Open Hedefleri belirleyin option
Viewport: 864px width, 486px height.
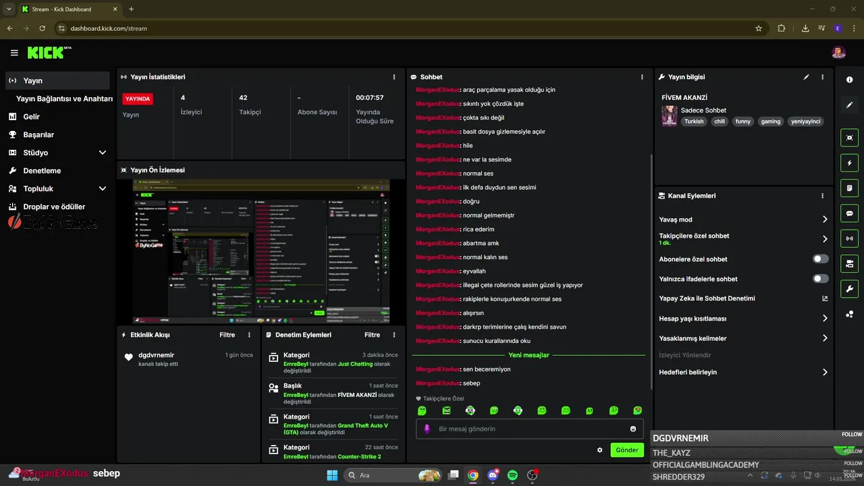(x=743, y=372)
